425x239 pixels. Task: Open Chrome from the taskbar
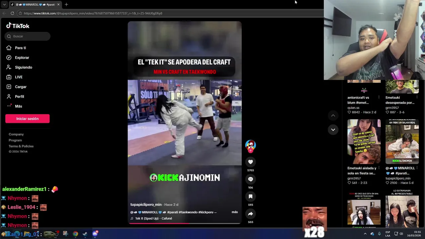pyautogui.click(x=75, y=234)
